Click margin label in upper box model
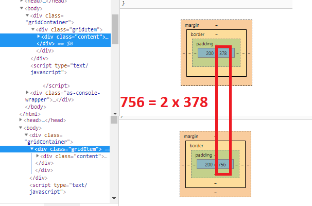The height and width of the screenshot is (206, 312). [192, 25]
